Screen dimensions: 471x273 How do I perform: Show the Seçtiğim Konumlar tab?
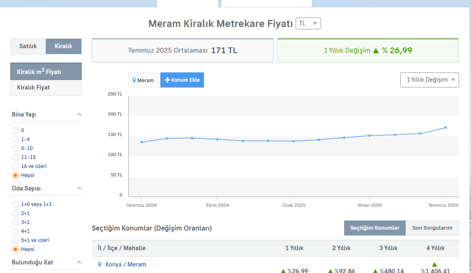point(375,228)
